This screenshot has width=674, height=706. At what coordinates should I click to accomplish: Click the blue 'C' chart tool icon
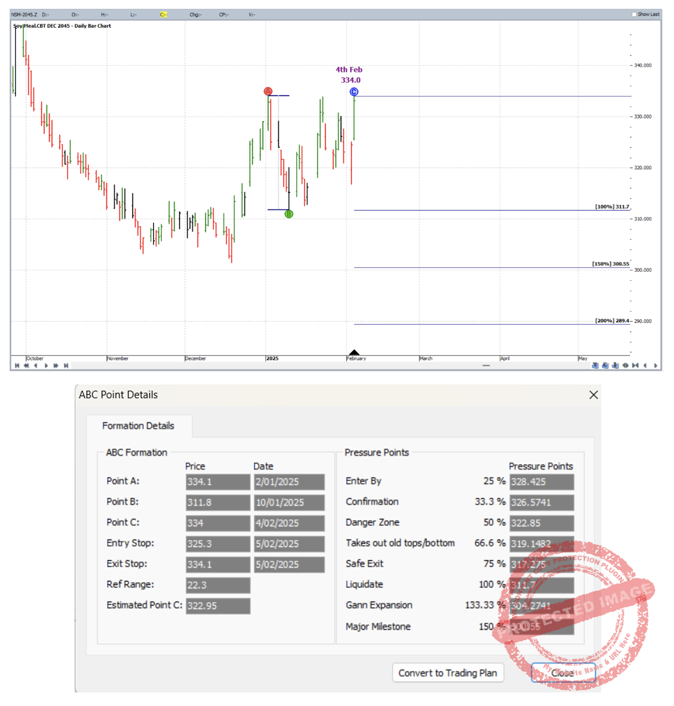605,366
